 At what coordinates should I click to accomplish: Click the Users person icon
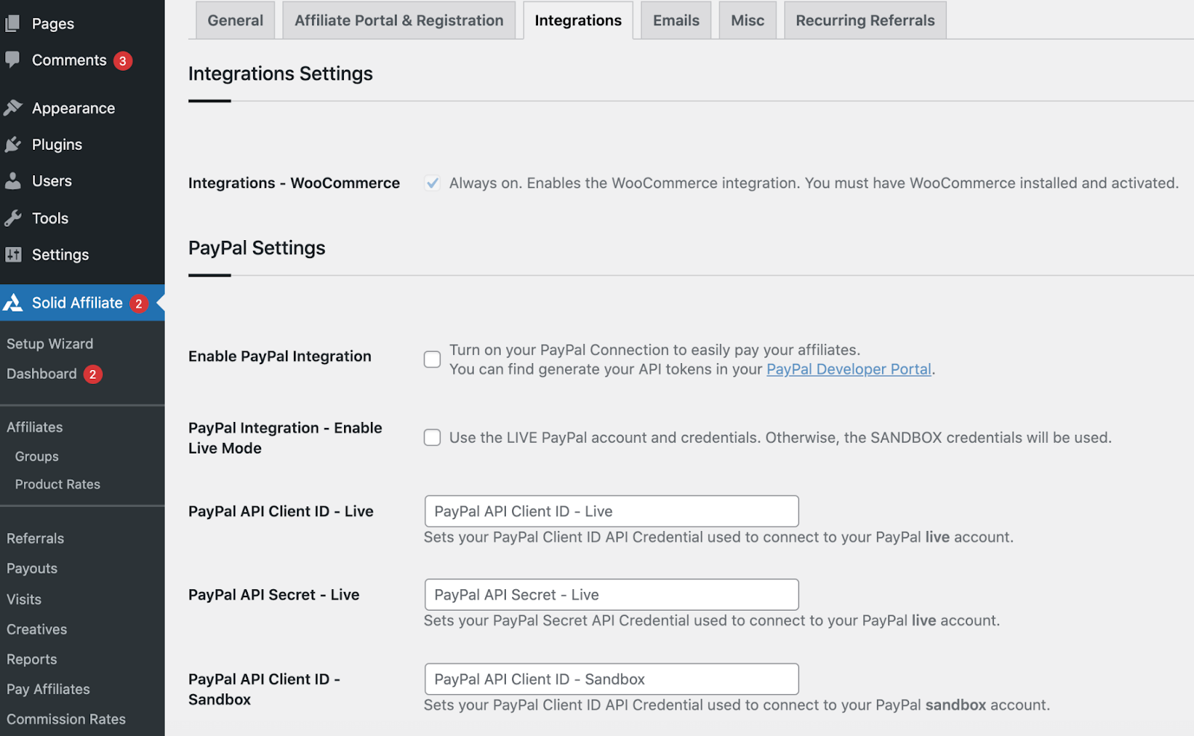point(13,181)
